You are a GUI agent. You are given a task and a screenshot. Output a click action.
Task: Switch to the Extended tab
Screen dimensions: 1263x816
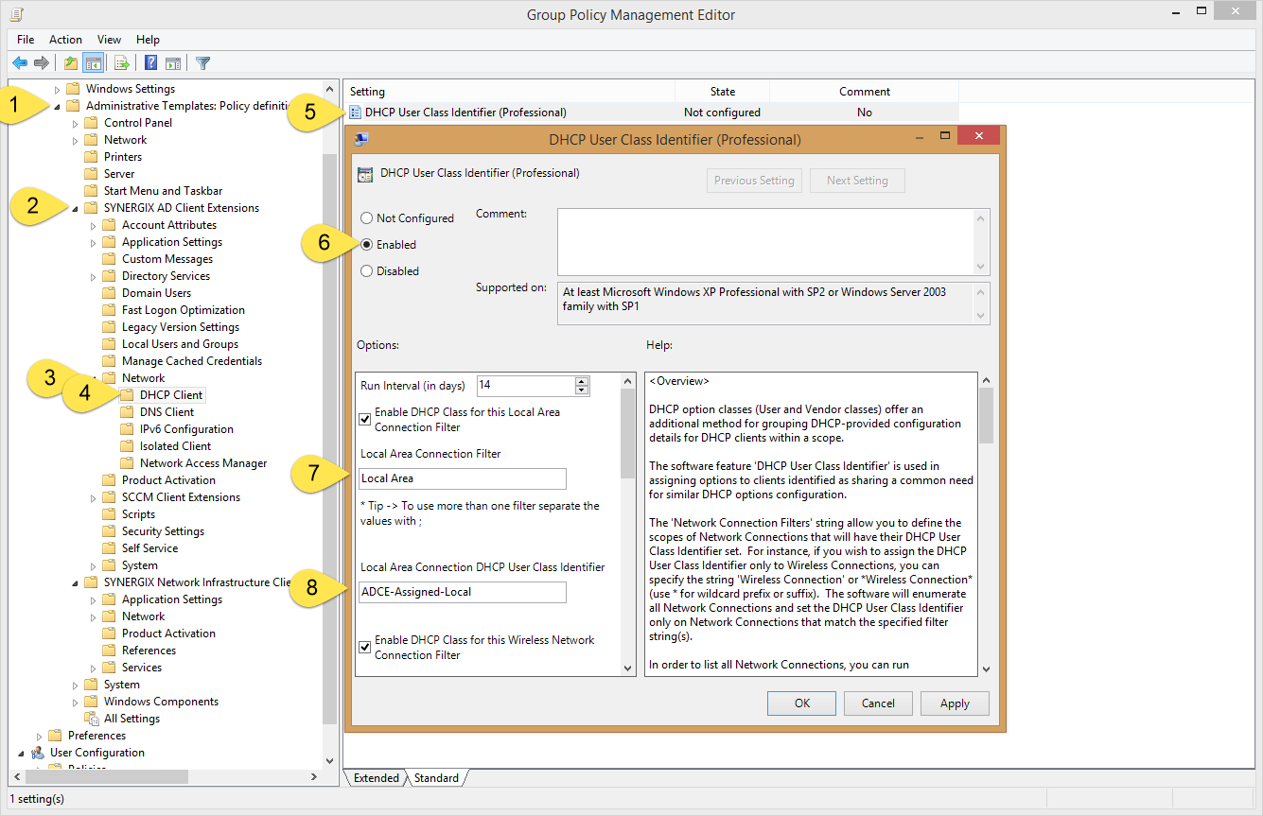point(377,778)
